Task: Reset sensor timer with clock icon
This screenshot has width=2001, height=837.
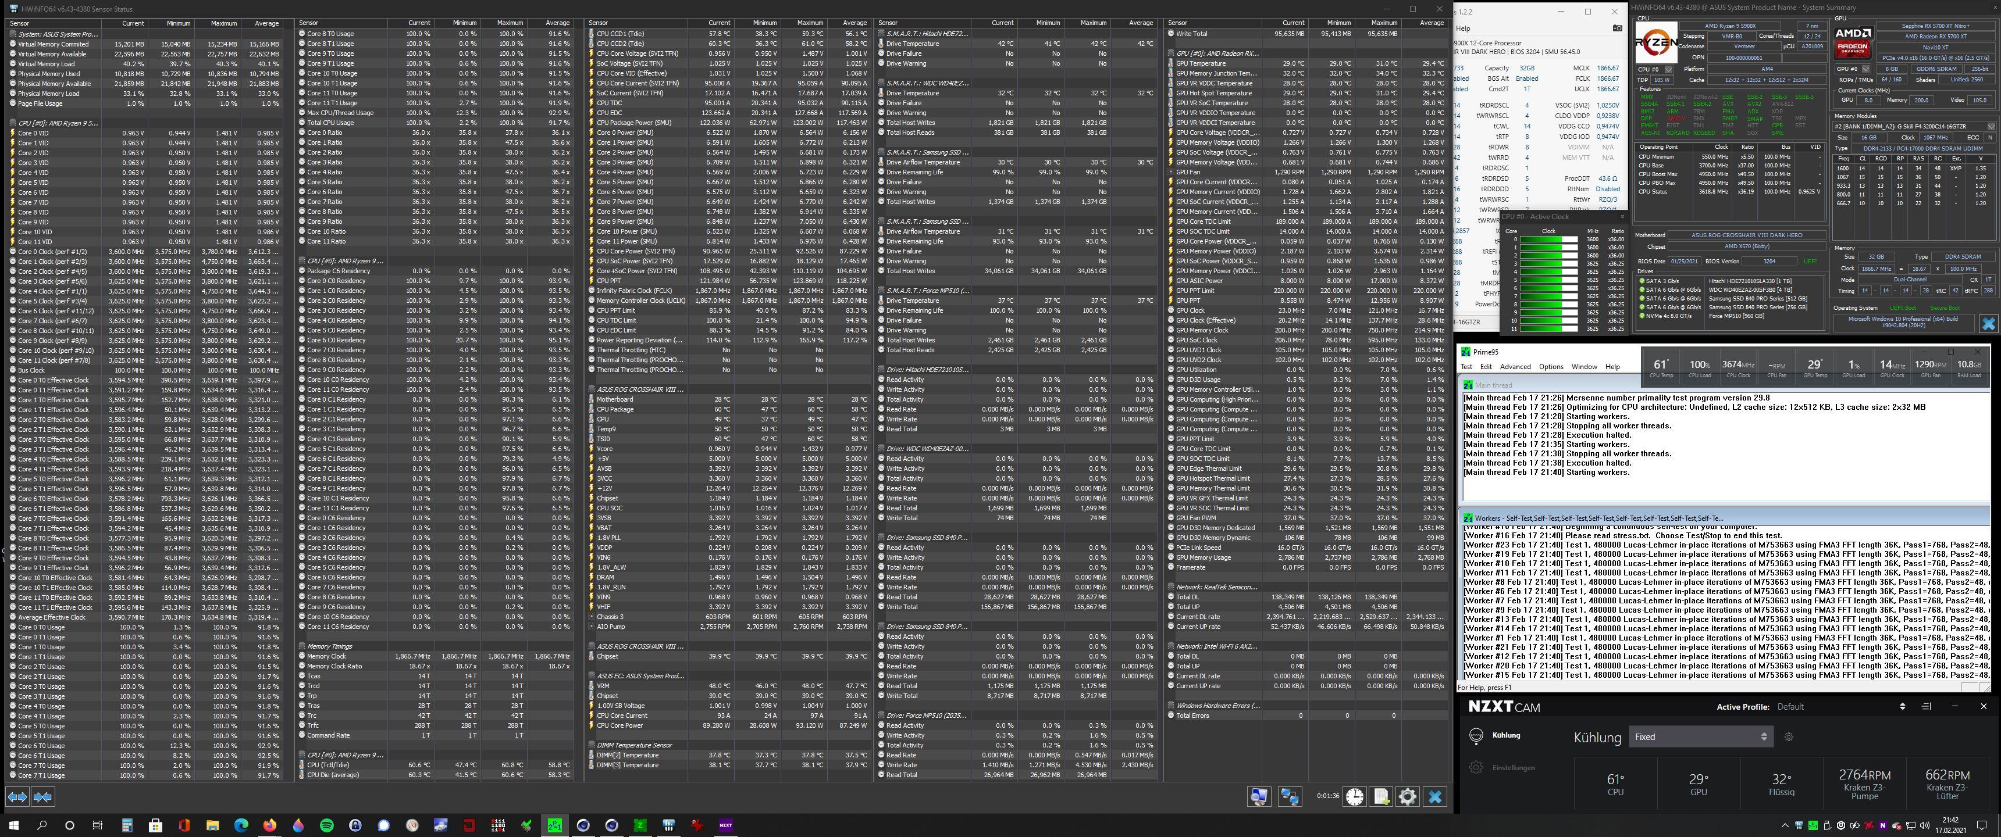Action: pyautogui.click(x=1355, y=797)
